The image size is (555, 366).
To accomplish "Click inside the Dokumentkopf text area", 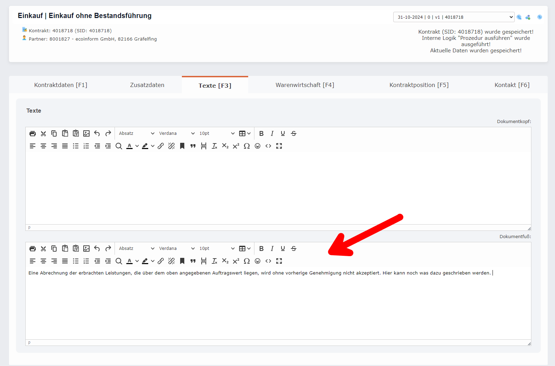I will click(278, 188).
